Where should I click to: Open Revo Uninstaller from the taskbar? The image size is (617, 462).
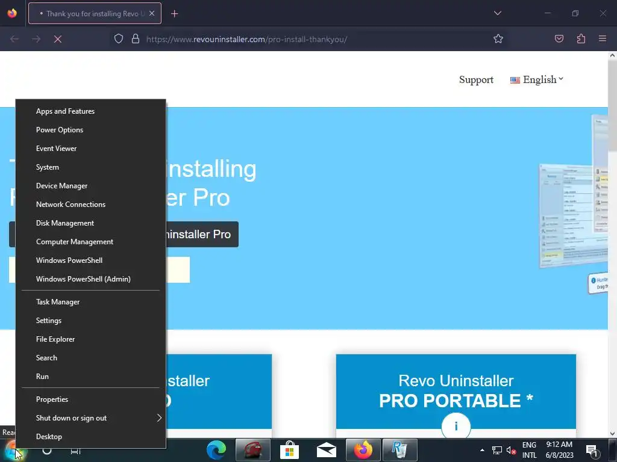pos(400,450)
